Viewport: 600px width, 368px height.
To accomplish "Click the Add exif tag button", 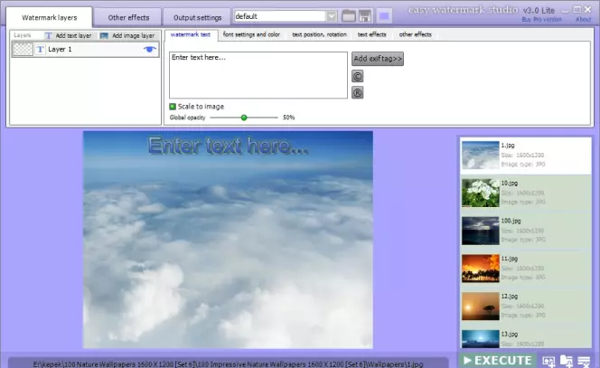I will [x=378, y=59].
